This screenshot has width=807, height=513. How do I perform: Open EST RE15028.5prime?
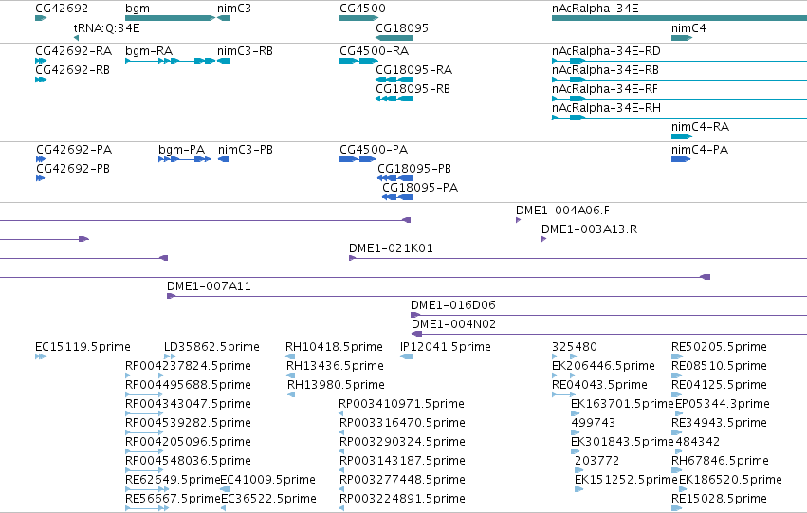(x=677, y=508)
